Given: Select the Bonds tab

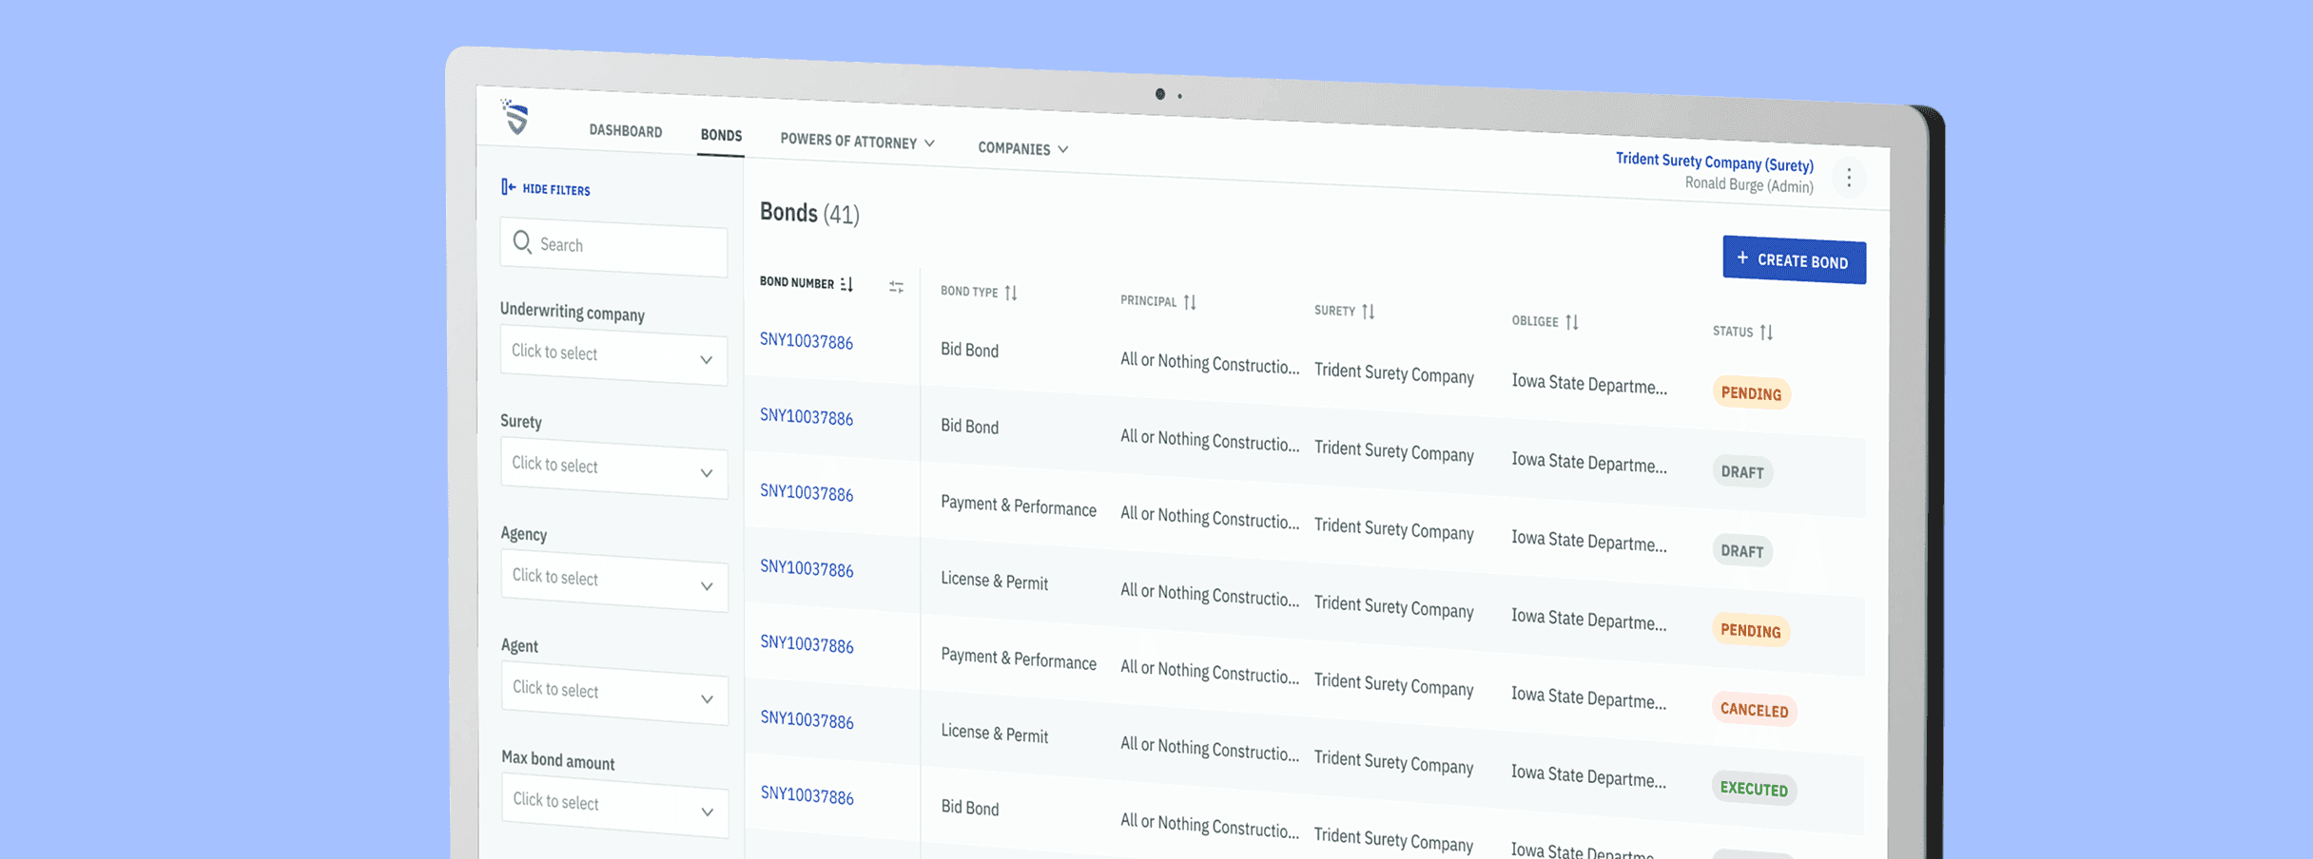Looking at the screenshot, I should click(721, 135).
